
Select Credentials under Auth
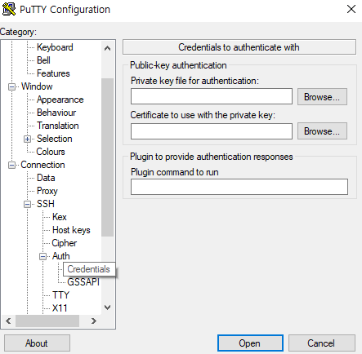coord(89,269)
